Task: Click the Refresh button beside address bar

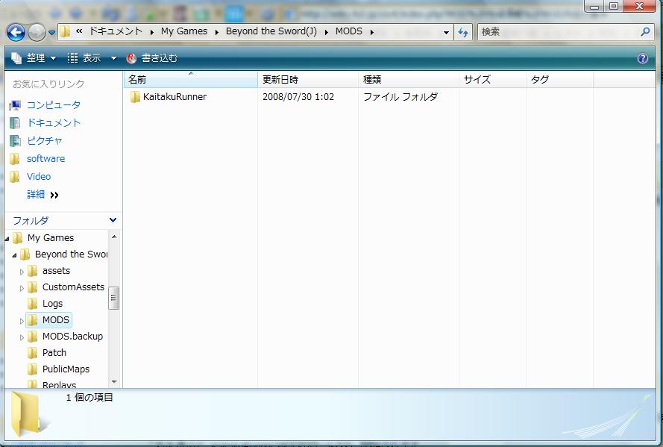Action: tap(463, 32)
